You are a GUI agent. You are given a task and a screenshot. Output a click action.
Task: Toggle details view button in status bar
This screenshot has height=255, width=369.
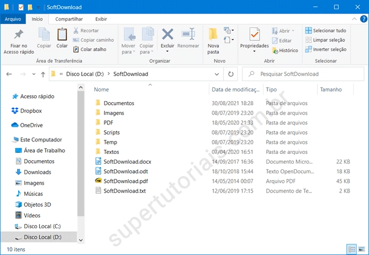[x=351, y=249]
